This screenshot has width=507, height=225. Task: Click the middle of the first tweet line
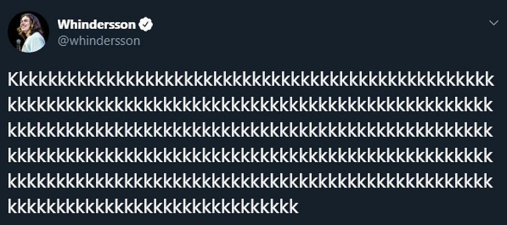250,80
